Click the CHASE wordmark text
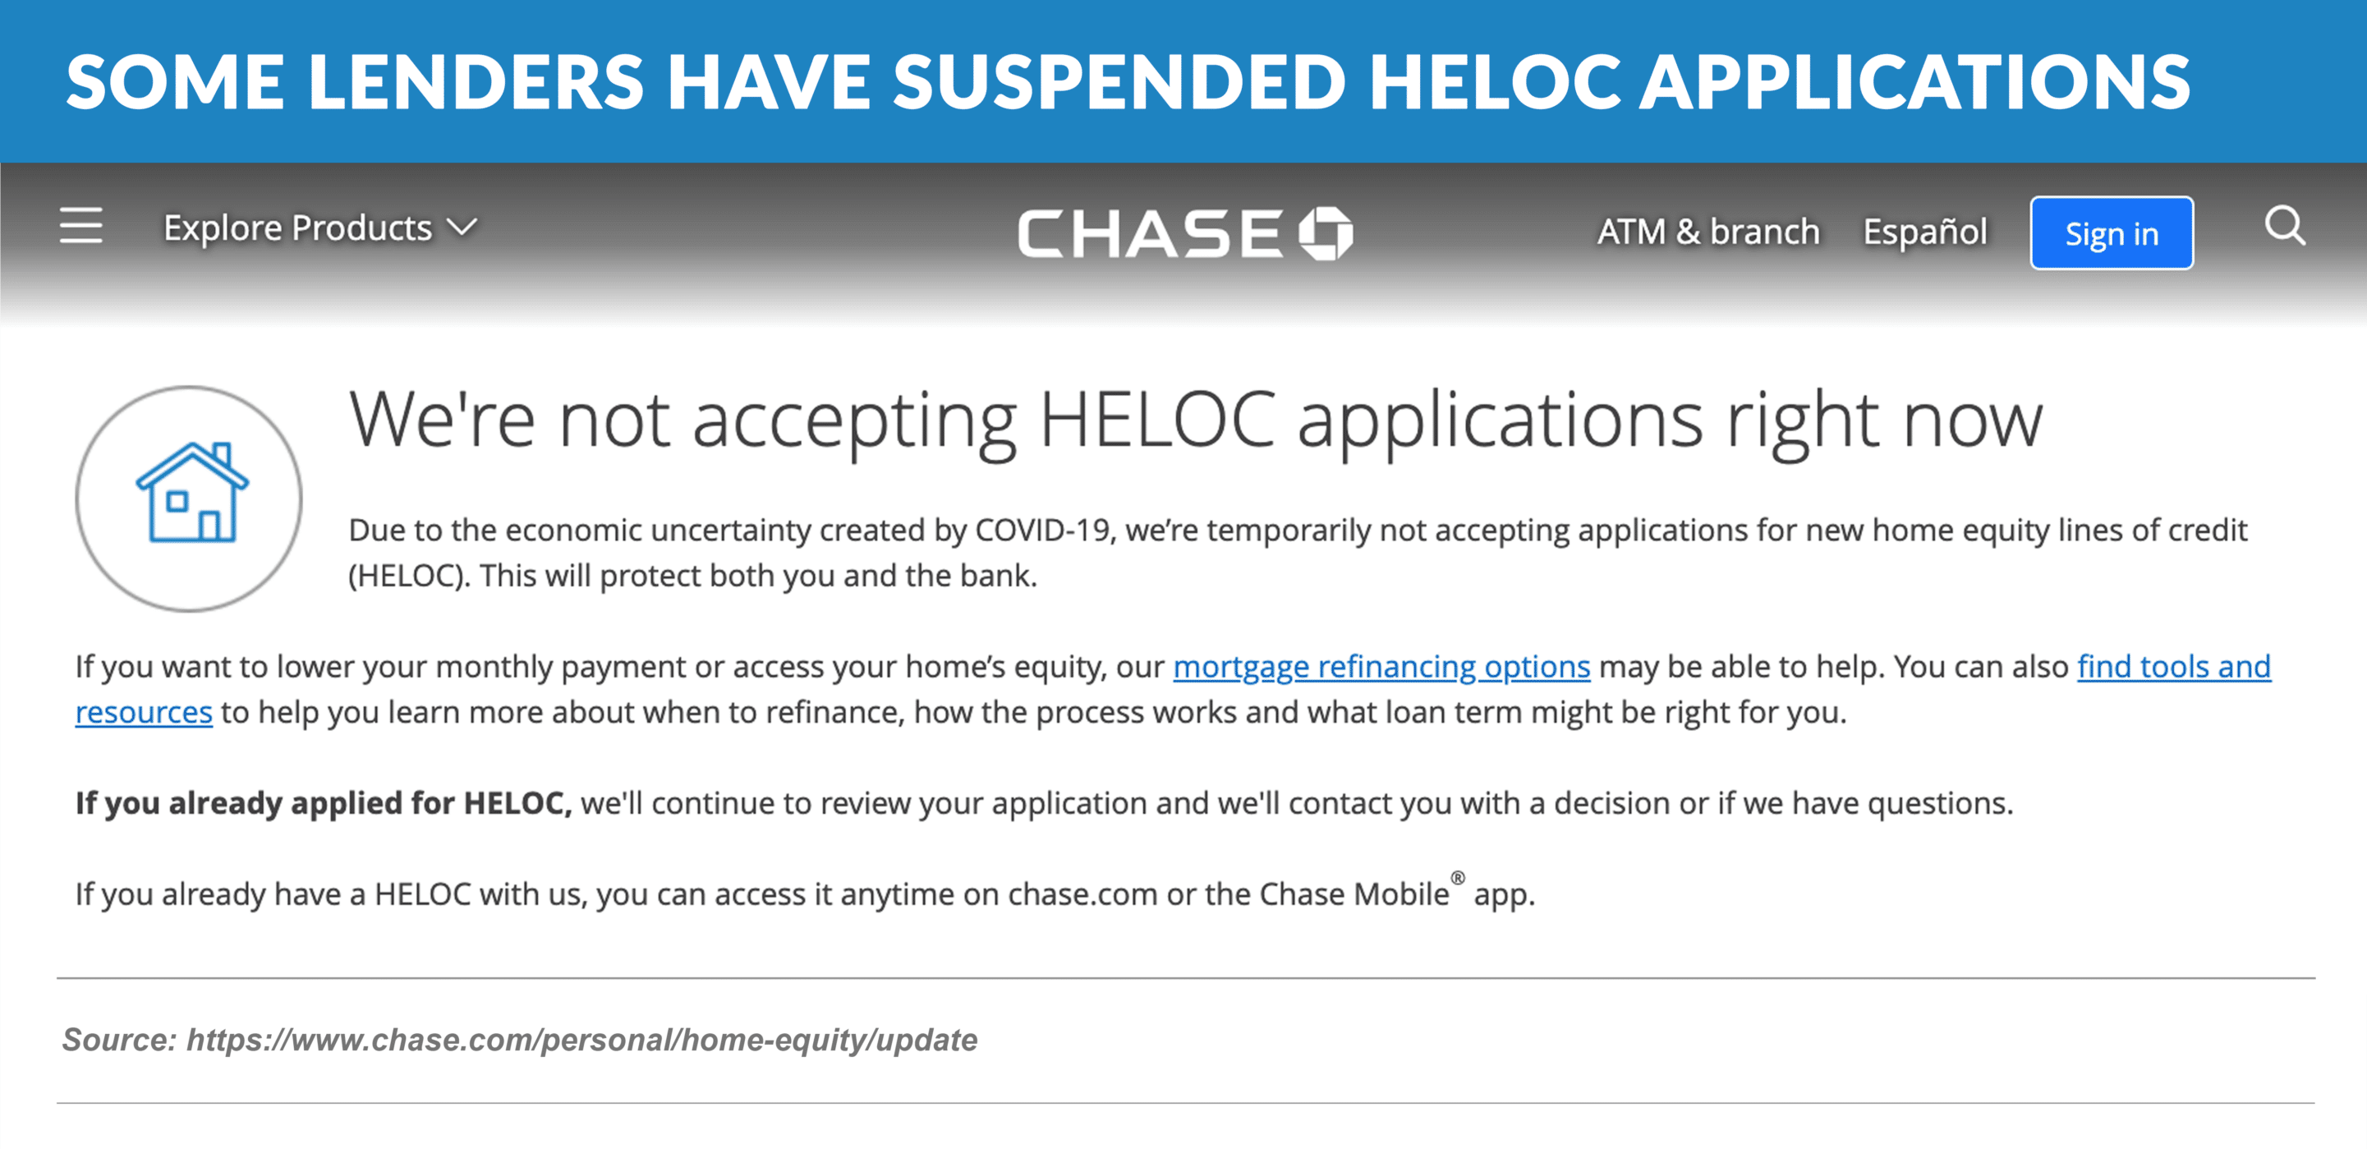 1150,233
